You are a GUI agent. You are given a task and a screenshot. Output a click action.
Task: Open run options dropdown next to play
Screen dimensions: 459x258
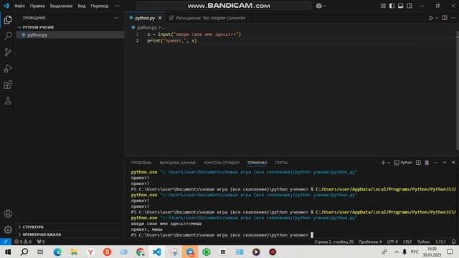tap(437, 18)
